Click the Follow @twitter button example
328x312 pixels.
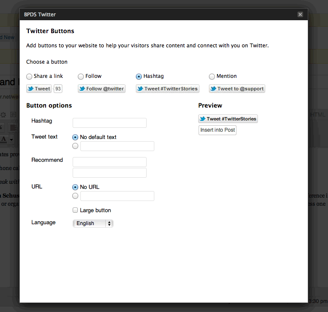[101, 89]
